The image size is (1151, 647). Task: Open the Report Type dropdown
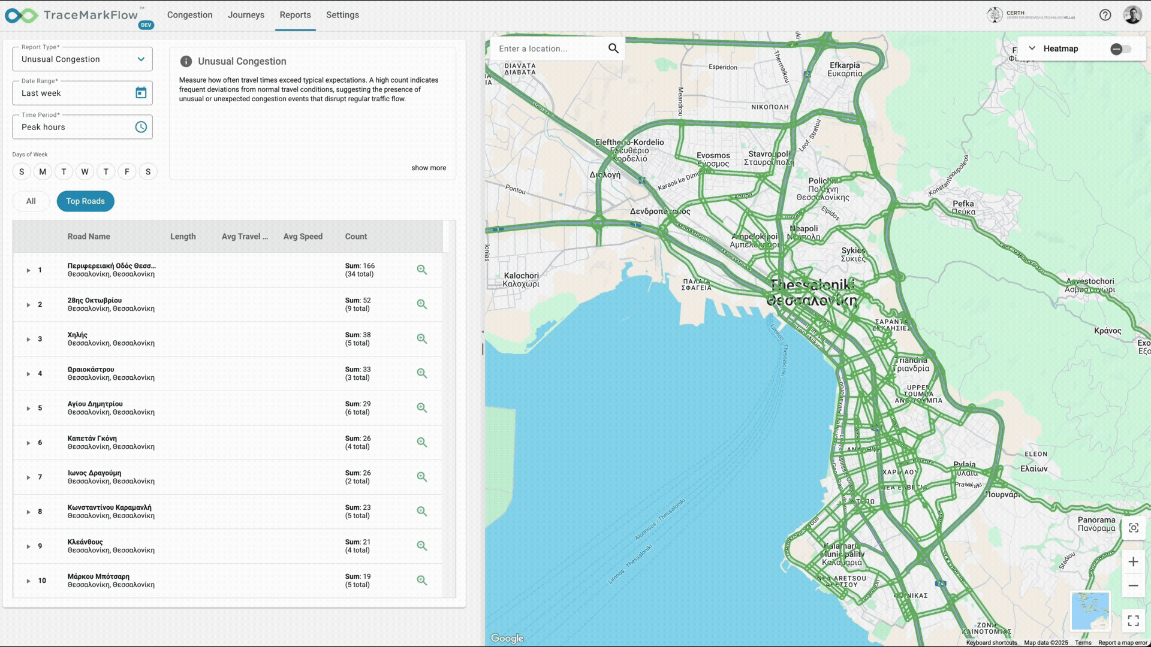click(x=82, y=59)
